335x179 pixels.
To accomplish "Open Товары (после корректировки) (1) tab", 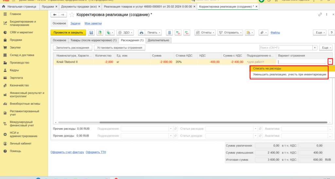I will point(93,40).
